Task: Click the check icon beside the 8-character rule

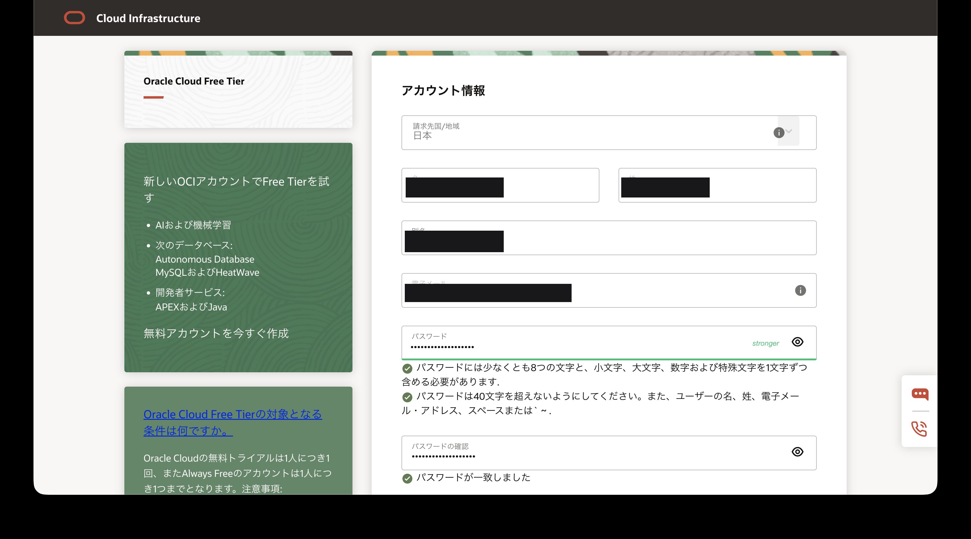Action: pyautogui.click(x=407, y=368)
